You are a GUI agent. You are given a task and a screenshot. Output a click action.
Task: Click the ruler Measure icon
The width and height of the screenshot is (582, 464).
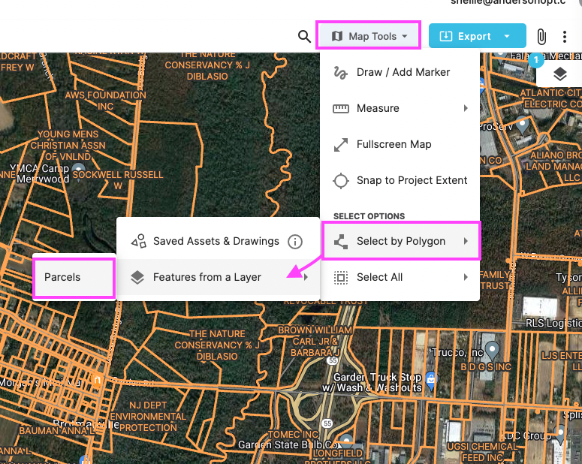coord(340,108)
